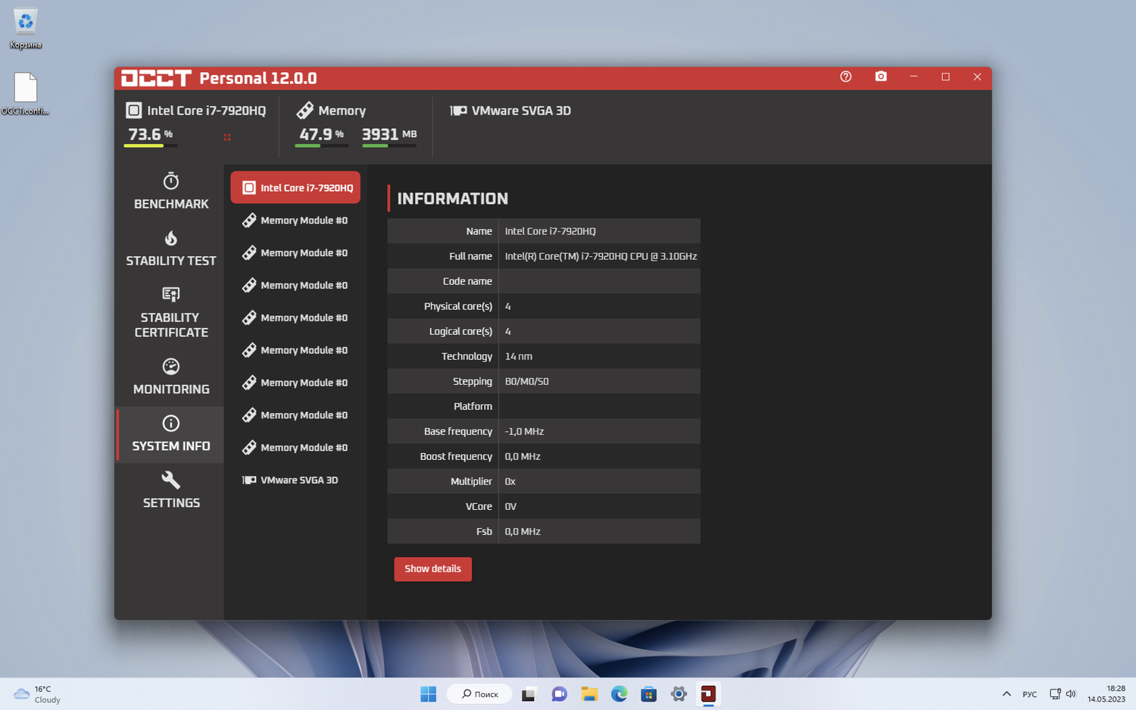Screen dimensions: 1136x710
Task: Click the Multiplier value 0x
Action: tap(510, 481)
